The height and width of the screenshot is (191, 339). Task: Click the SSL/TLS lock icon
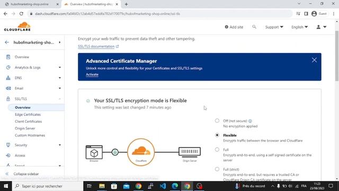point(8,99)
